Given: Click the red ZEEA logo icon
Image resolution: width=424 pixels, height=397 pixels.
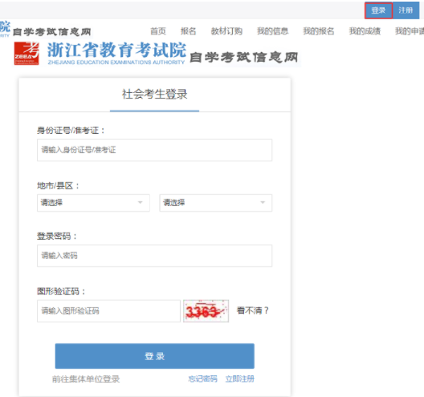Looking at the screenshot, I should pos(26,53).
